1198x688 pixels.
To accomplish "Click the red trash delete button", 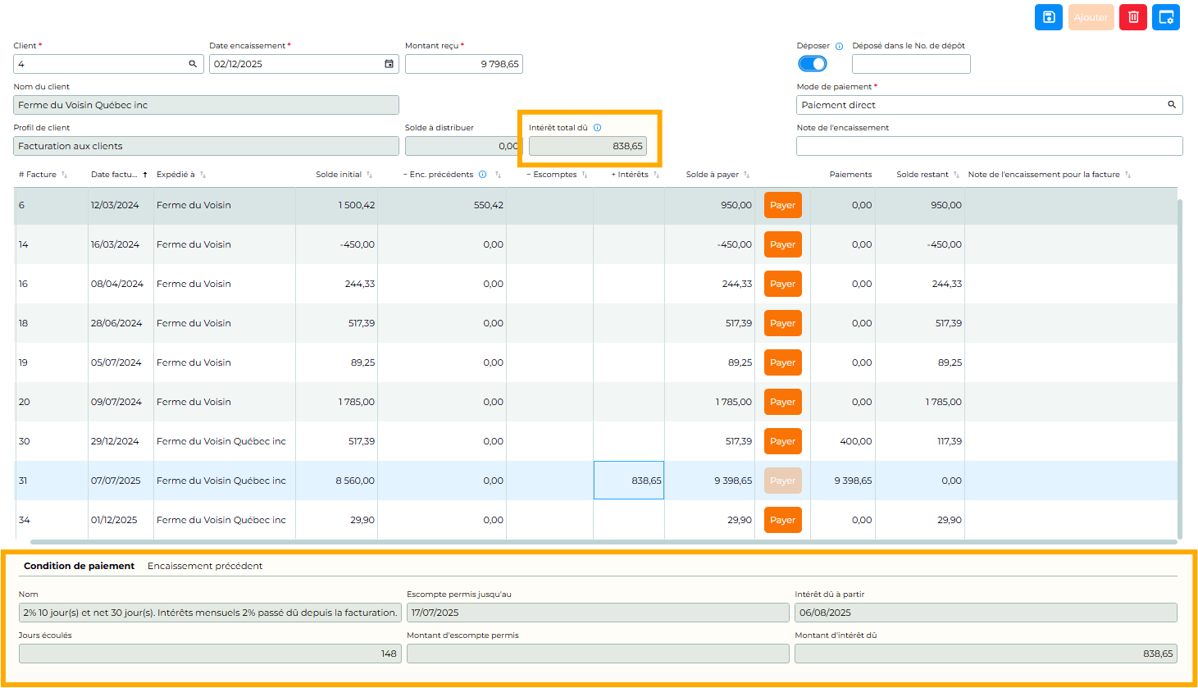I will [x=1133, y=17].
